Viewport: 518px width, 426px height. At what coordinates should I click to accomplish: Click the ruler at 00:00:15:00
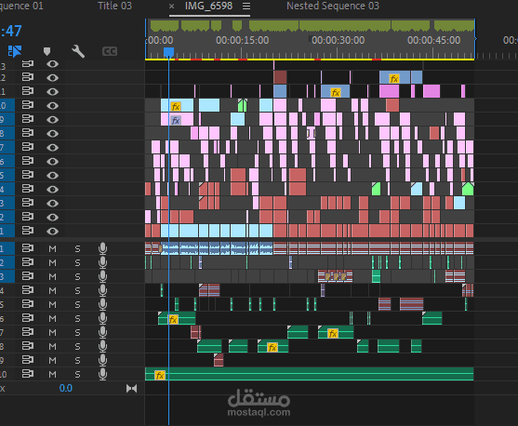click(242, 40)
